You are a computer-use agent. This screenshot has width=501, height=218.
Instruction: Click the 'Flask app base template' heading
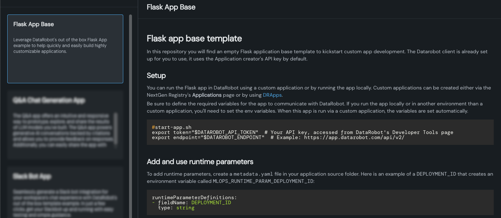point(194,38)
